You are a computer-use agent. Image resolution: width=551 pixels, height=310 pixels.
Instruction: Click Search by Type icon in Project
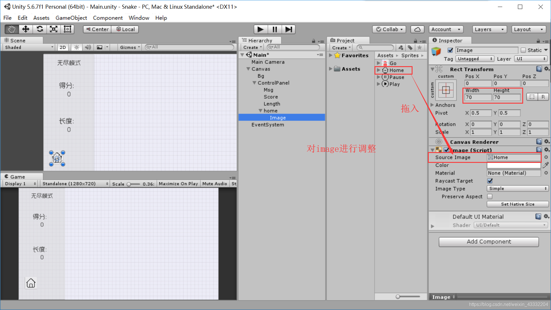click(x=401, y=48)
